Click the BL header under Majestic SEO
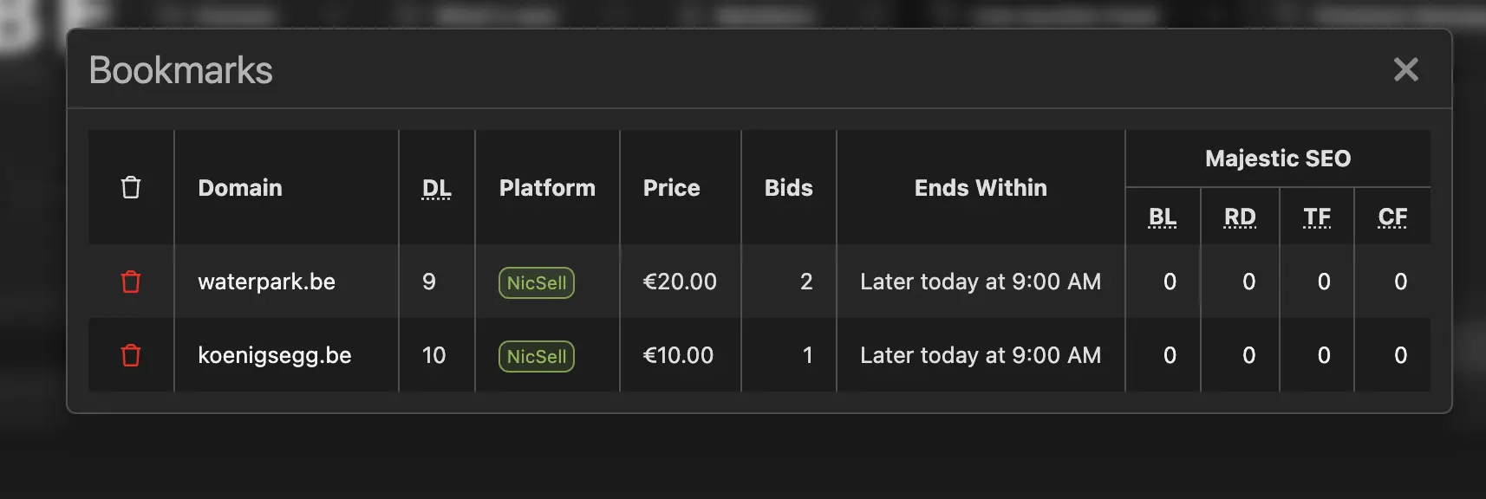This screenshot has width=1486, height=499. pyautogui.click(x=1162, y=217)
